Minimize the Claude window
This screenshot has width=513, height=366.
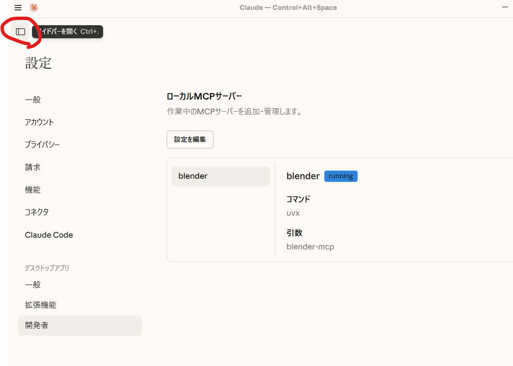pyautogui.click(x=505, y=7)
